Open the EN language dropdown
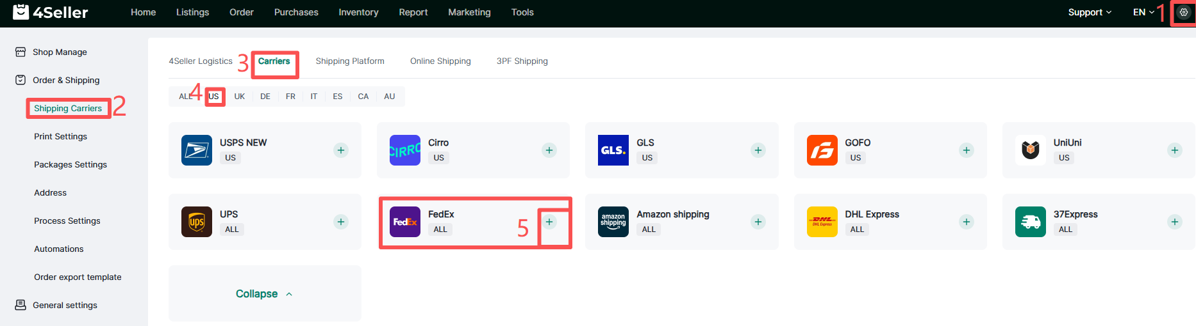Image resolution: width=1196 pixels, height=326 pixels. (x=1143, y=12)
